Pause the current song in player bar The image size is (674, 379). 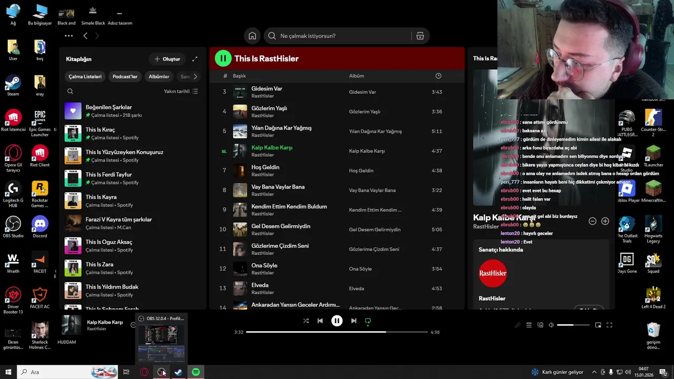tap(337, 321)
